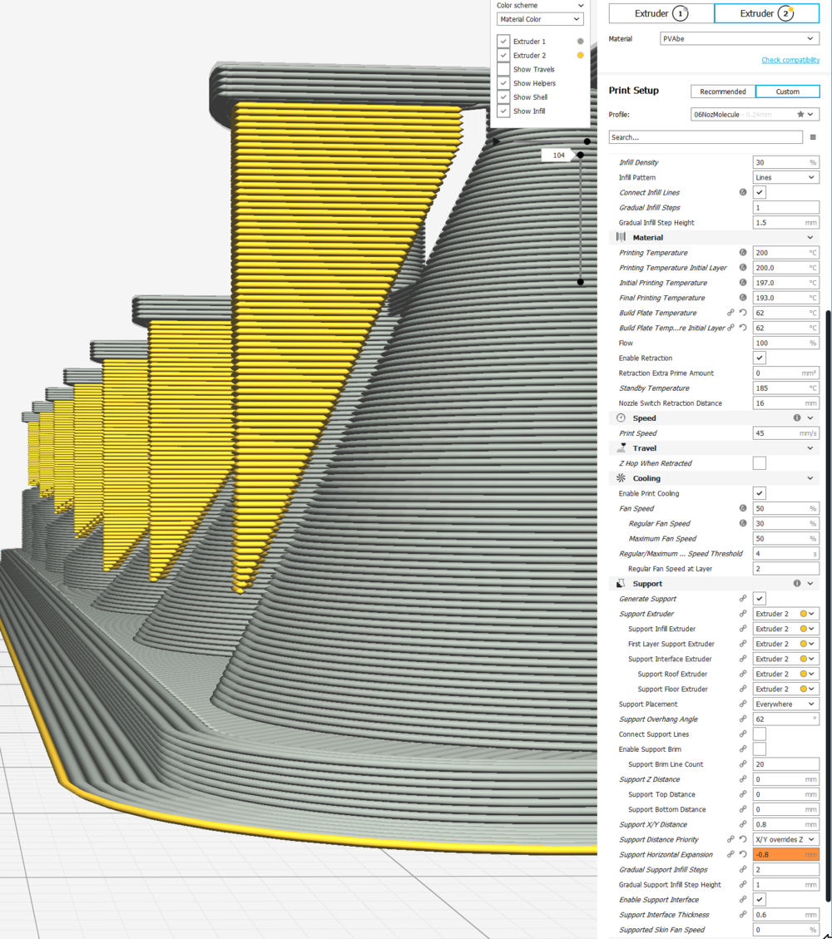
Task: Click the Cooling category fan icon
Action: tap(621, 478)
